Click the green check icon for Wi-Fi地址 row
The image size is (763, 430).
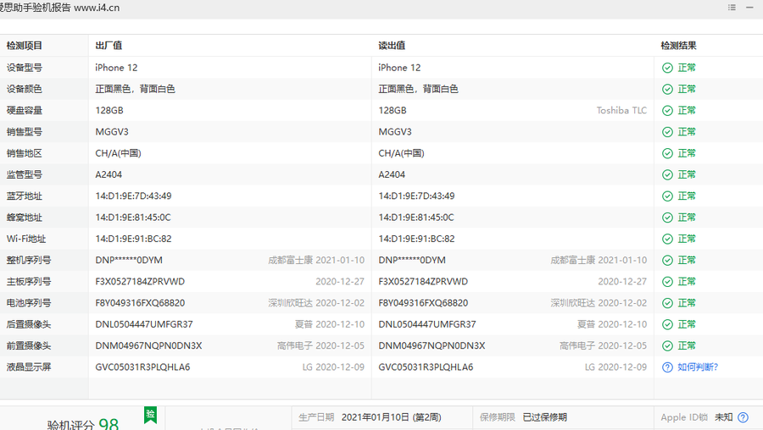click(x=668, y=239)
